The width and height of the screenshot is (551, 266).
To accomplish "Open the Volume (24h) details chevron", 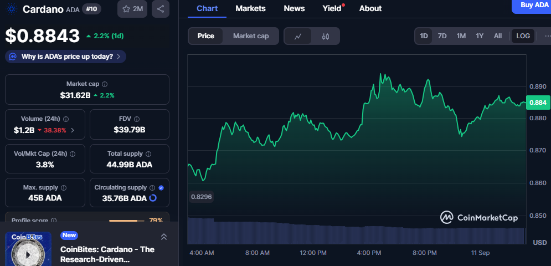I will pyautogui.click(x=73, y=130).
